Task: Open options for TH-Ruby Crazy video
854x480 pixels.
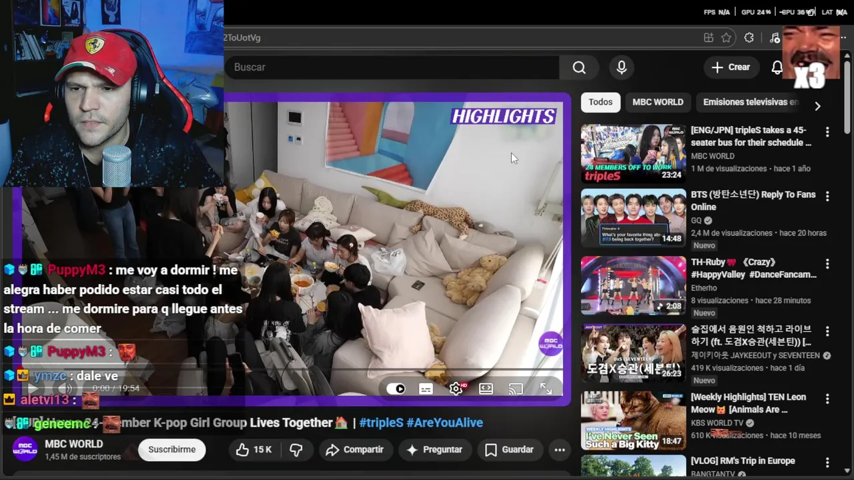Action: click(x=827, y=264)
